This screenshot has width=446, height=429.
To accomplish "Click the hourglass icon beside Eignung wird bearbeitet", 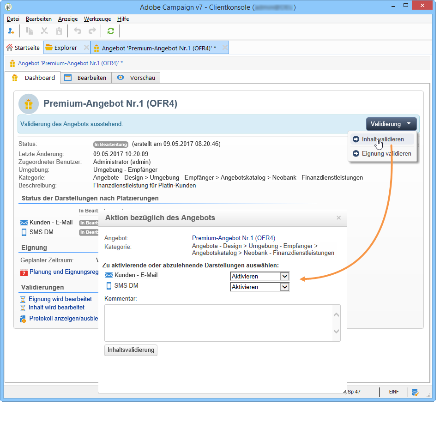I will point(23,300).
